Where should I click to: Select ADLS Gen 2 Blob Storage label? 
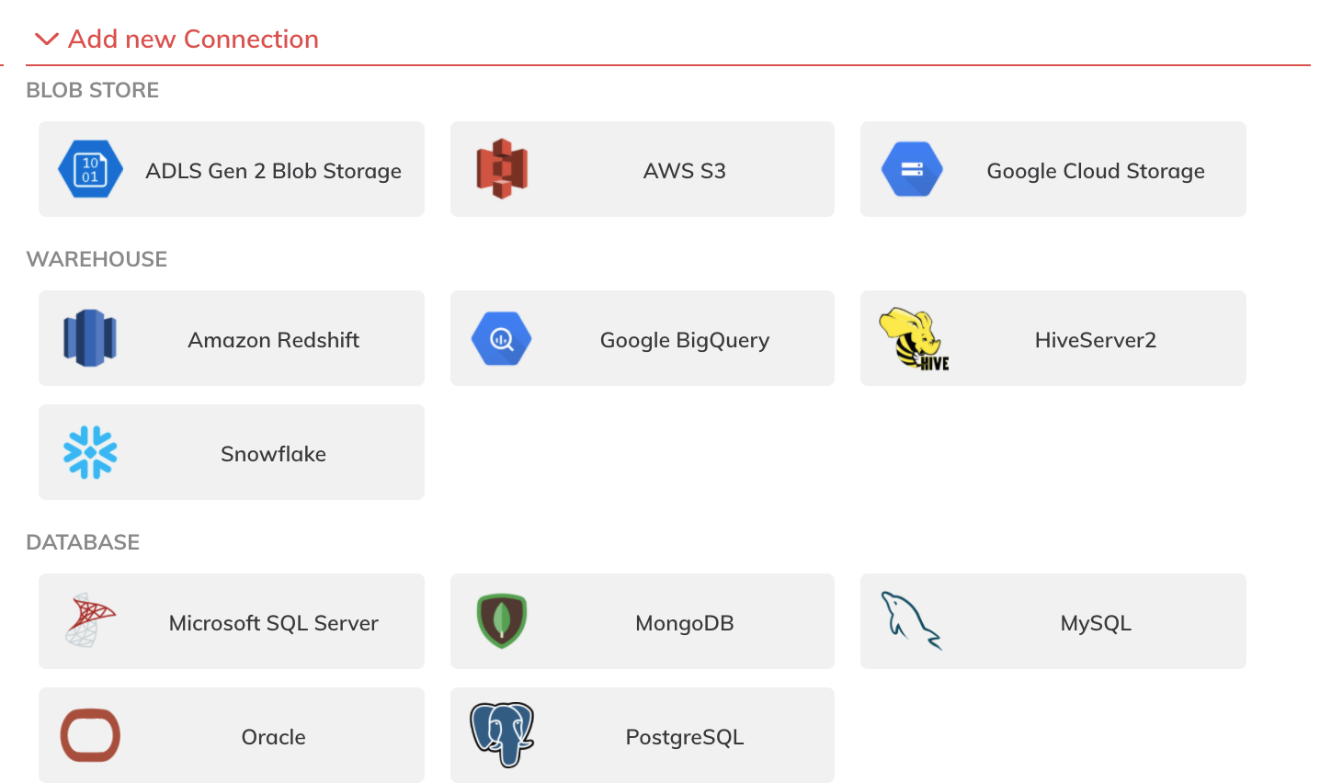click(273, 171)
